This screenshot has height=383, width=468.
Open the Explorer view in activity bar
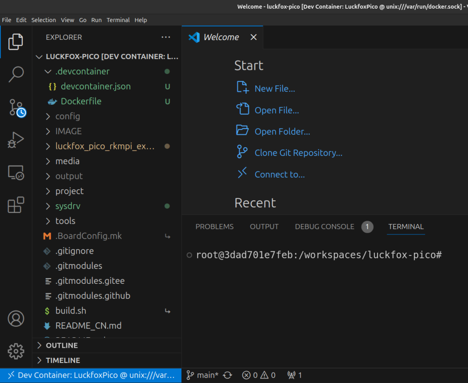coord(16,42)
